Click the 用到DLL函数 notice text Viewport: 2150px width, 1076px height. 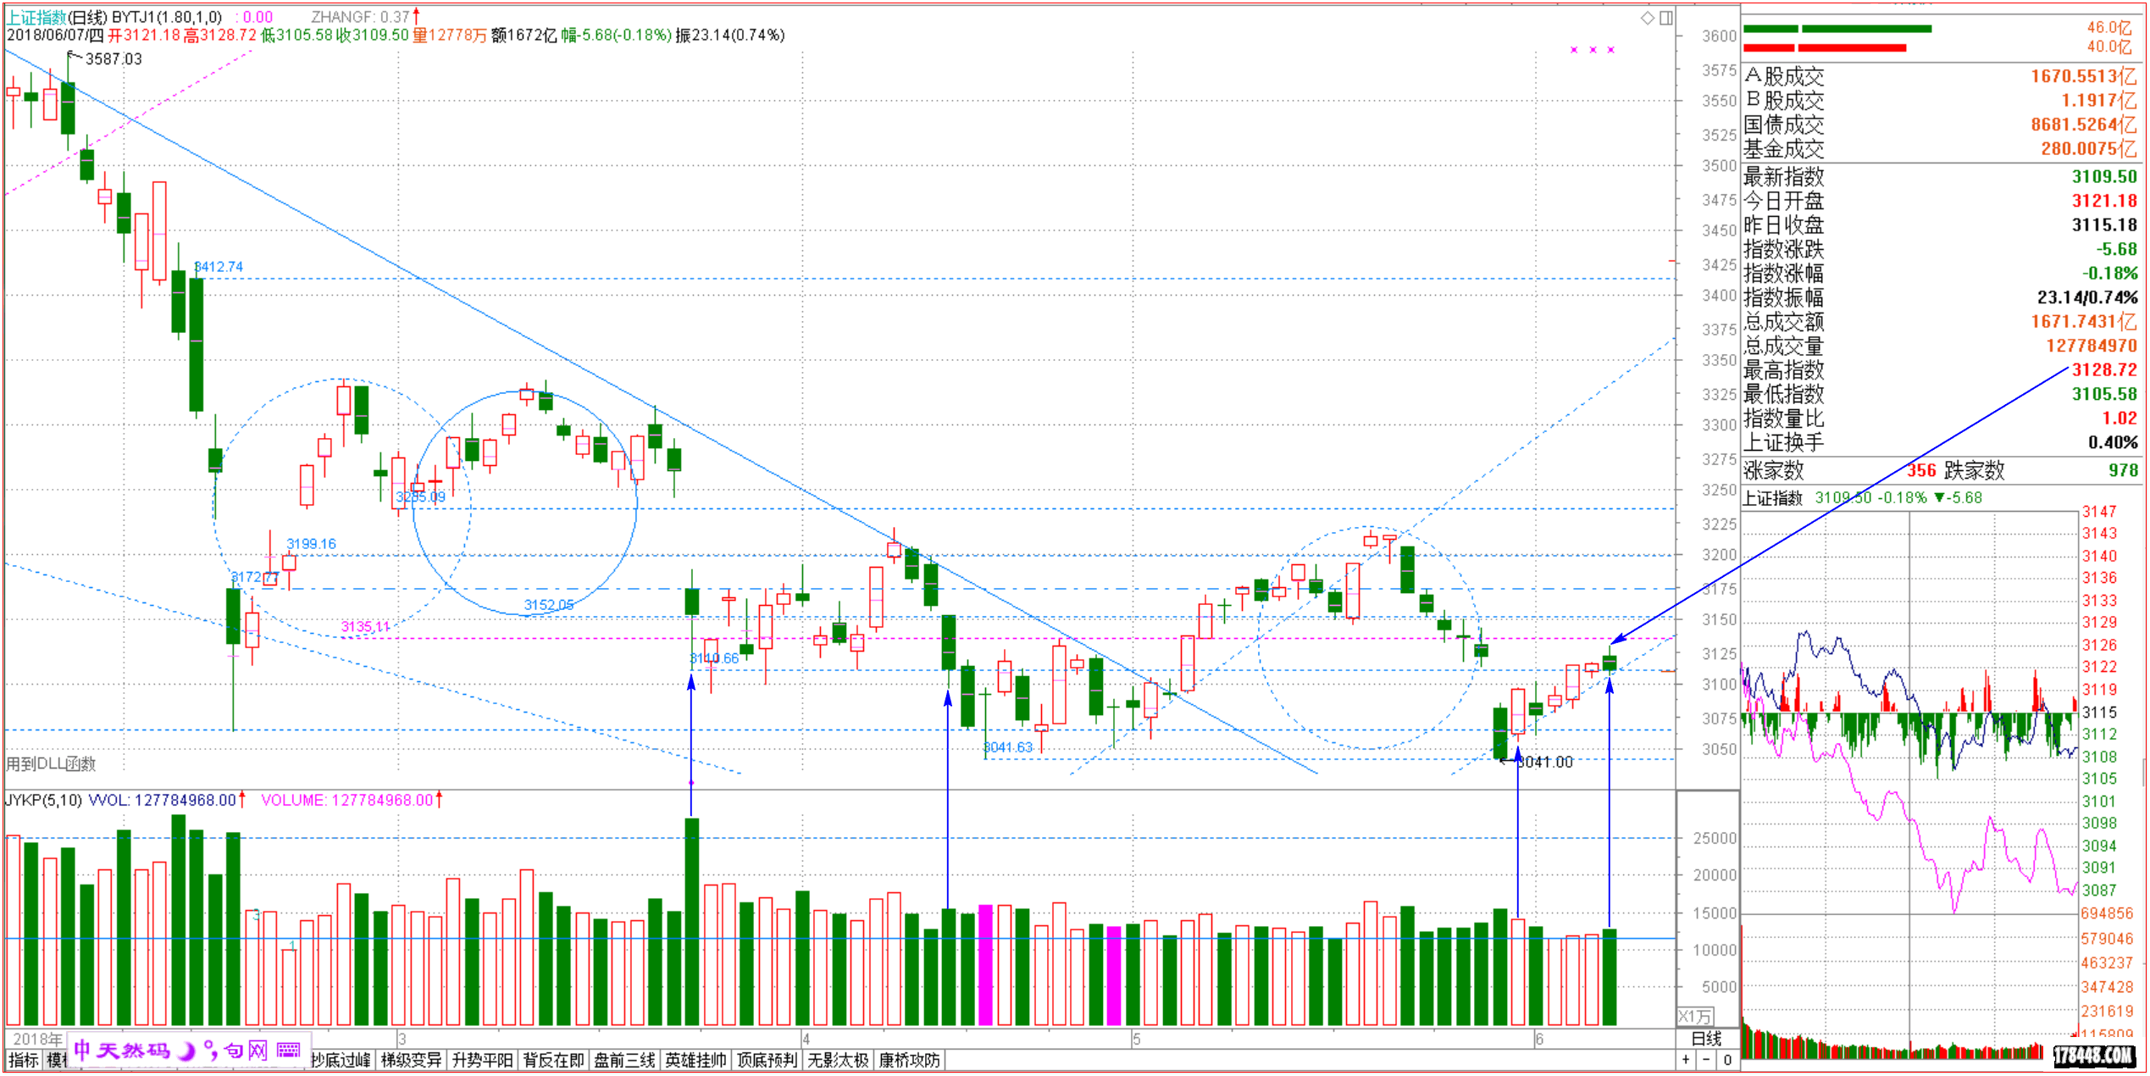pyautogui.click(x=51, y=764)
